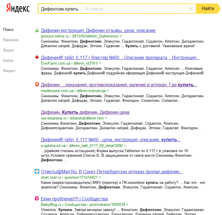Click the otvet.mail.ru green domain link

click(51, 177)
